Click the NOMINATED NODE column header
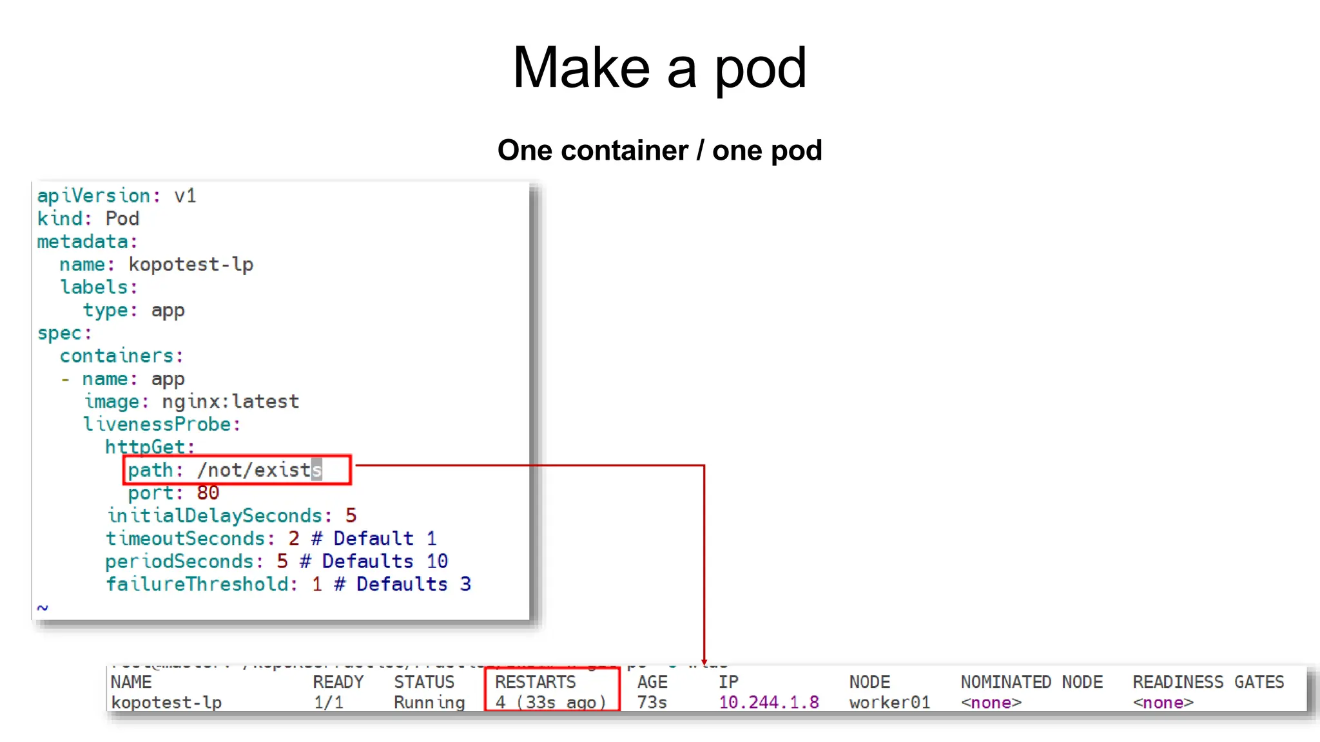This screenshot has width=1320, height=742. click(1032, 682)
